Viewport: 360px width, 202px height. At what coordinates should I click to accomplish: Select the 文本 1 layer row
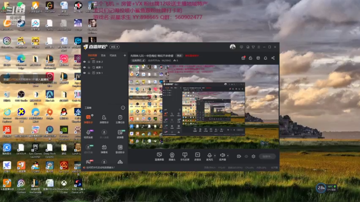coord(104,73)
